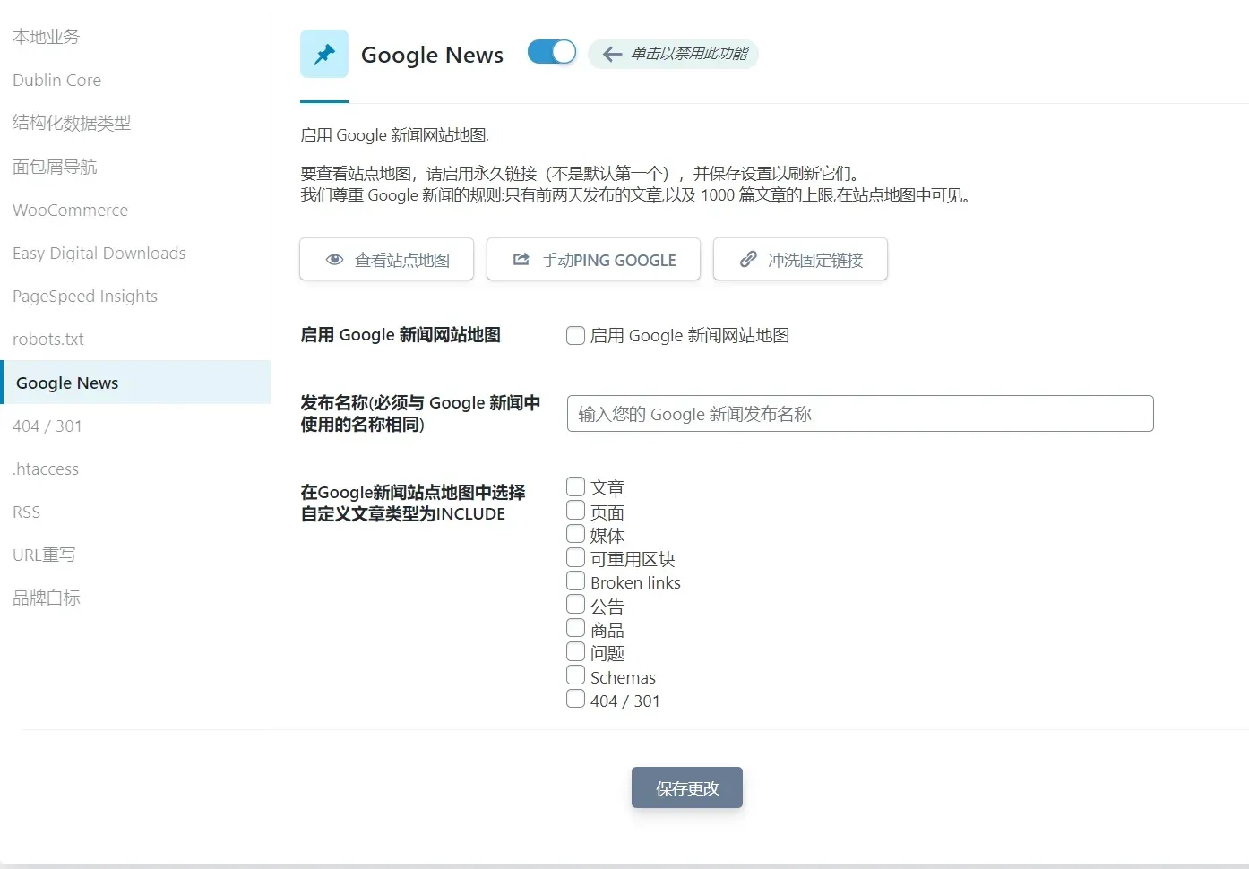The image size is (1249, 869).
Task: Check the 可重用区块 post type checkbox
Action: (576, 557)
